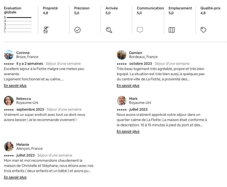
Task: Open Corinne's profile photo
Action: coord(9,55)
